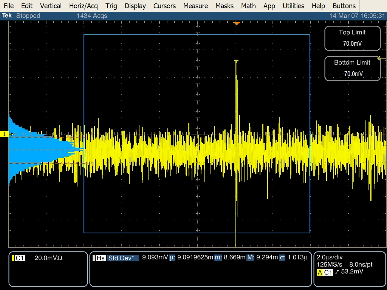Open the Measure menu
The height and width of the screenshot is (290, 387).
195,6
